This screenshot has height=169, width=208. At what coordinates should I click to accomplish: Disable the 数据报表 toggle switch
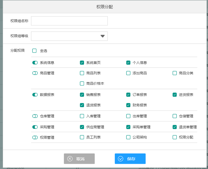[x=35, y=95]
